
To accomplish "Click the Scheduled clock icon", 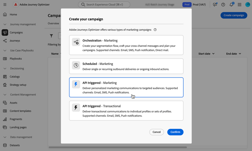I will 76,65.
